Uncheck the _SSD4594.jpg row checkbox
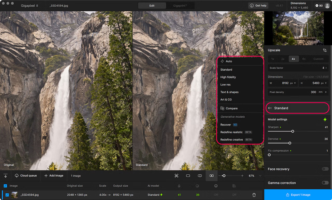This screenshot has width=332, height=200. (x=7, y=195)
